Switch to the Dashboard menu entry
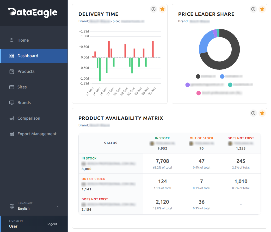The width and height of the screenshot is (271, 232). point(28,56)
